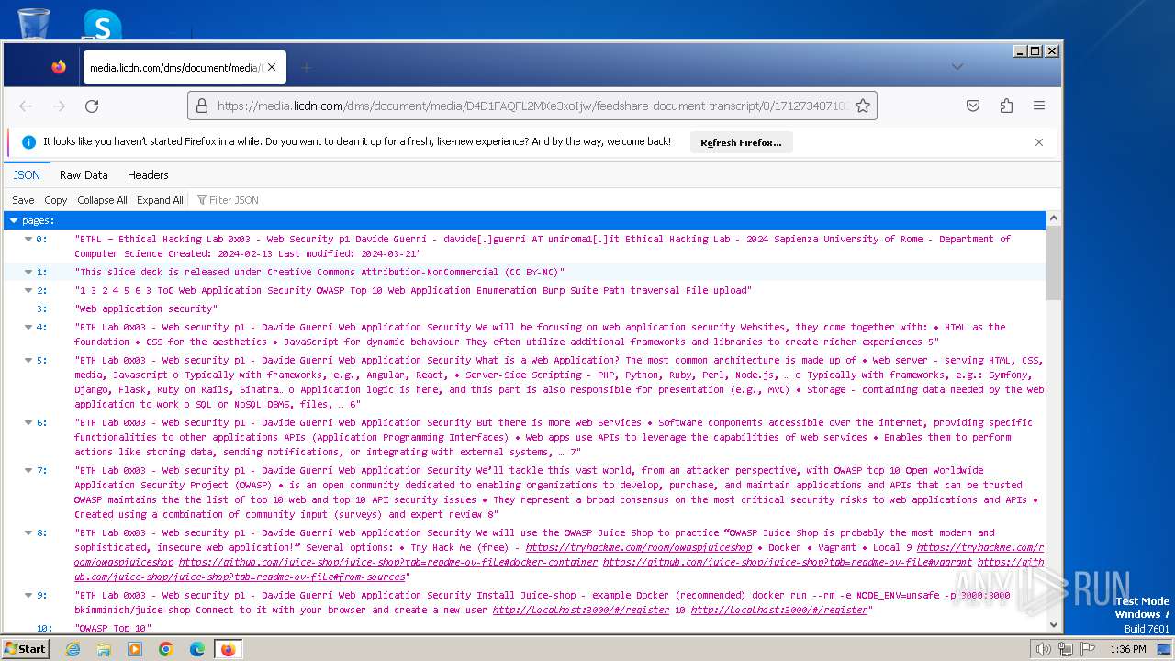
Task: Select the Firefox taskbar button
Action: (x=228, y=649)
